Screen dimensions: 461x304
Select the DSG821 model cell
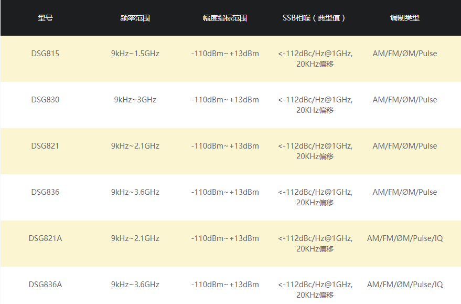pyautogui.click(x=45, y=146)
